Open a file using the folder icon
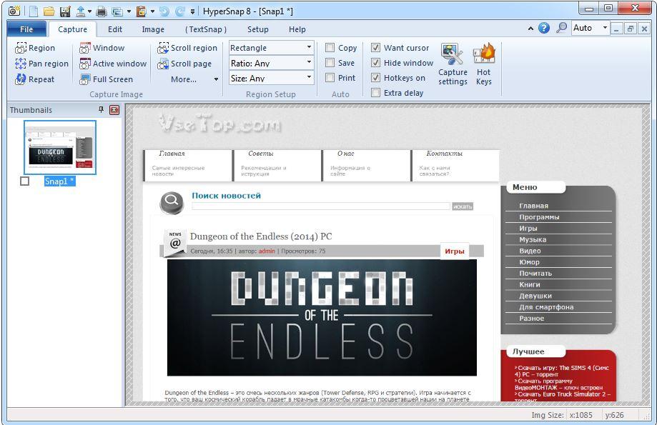657x425 pixels. click(x=49, y=11)
